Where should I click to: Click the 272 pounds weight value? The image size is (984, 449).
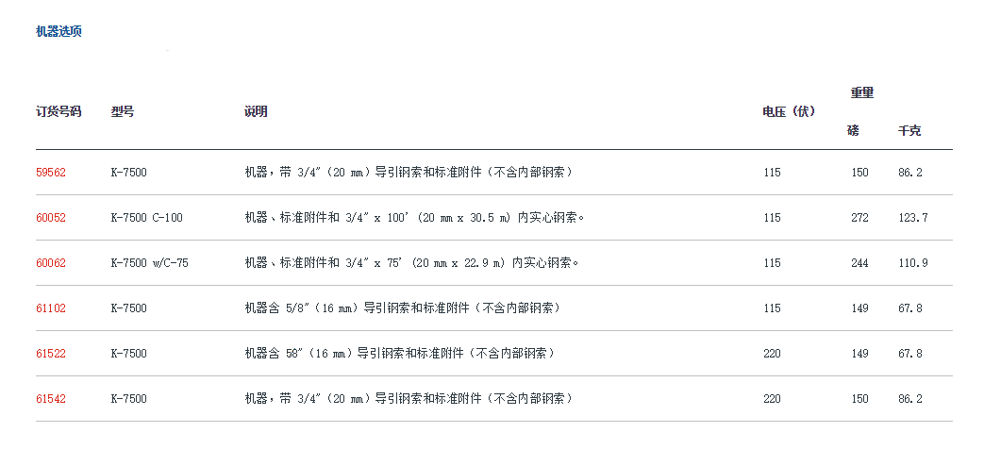tap(859, 218)
